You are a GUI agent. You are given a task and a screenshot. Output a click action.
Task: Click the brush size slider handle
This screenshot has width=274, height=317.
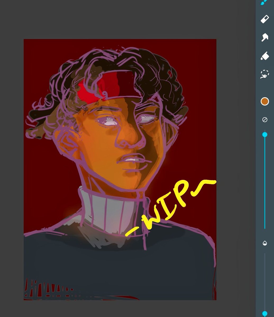tap(265, 135)
